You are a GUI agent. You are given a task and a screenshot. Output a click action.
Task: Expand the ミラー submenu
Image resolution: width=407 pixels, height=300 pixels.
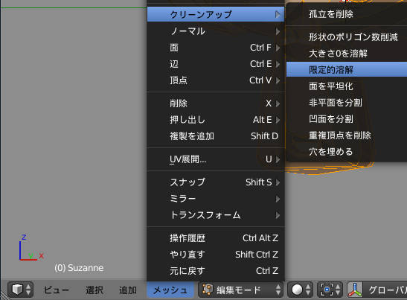(216, 199)
